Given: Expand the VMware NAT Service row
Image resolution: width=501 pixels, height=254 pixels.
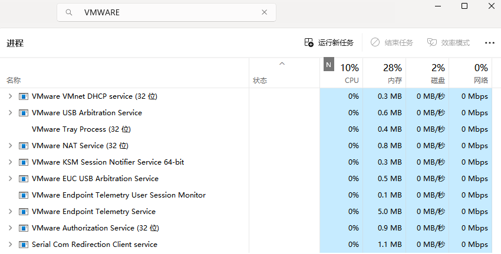Looking at the screenshot, I should click(x=10, y=145).
